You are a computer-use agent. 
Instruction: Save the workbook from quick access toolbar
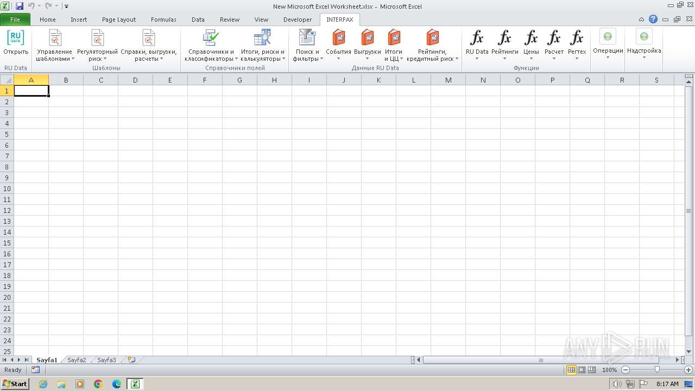point(20,7)
